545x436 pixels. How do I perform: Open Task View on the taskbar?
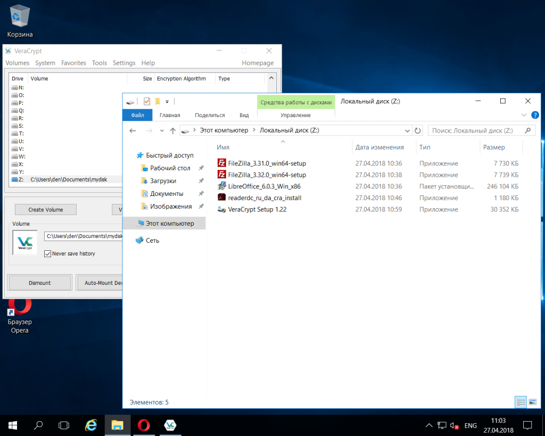pyautogui.click(x=64, y=425)
